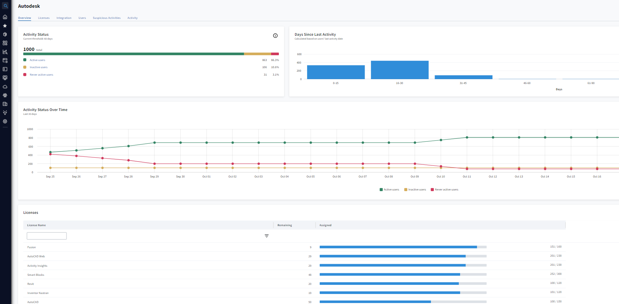
Task: Open the chart analytics icon in the sidebar
Action: (5, 52)
